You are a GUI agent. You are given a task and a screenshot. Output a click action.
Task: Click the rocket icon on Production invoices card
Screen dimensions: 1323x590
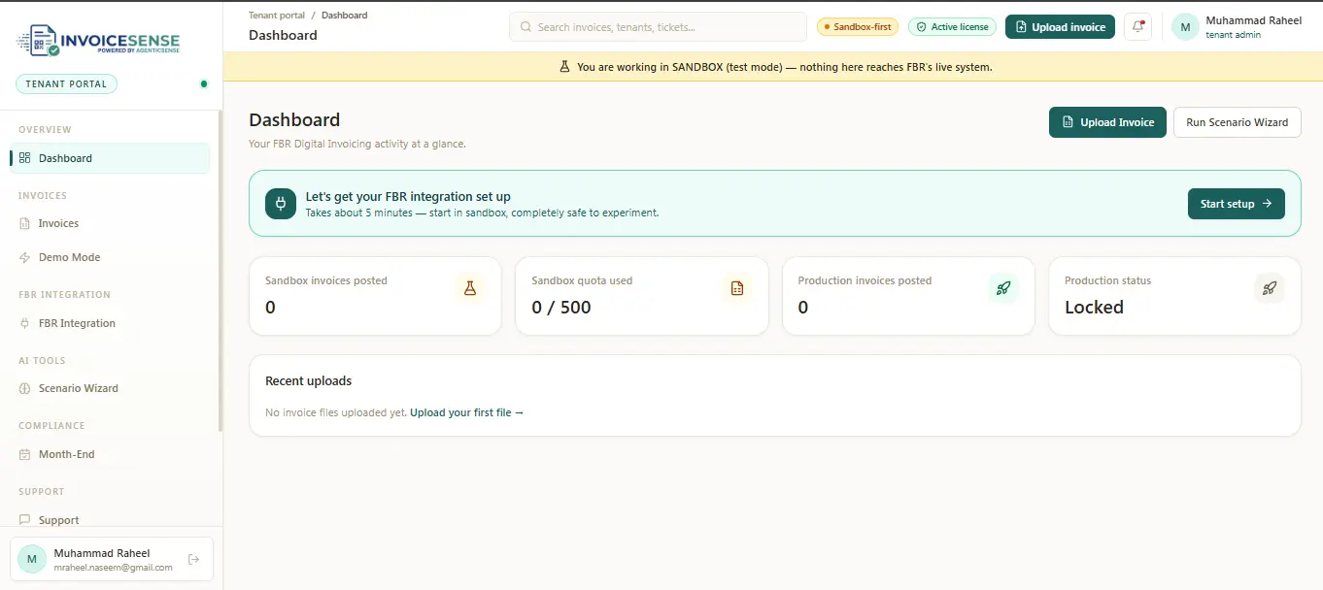click(1003, 288)
